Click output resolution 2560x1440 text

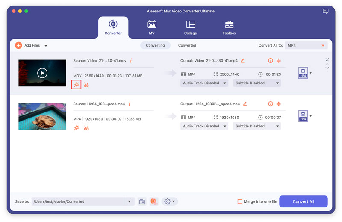tap(230, 74)
